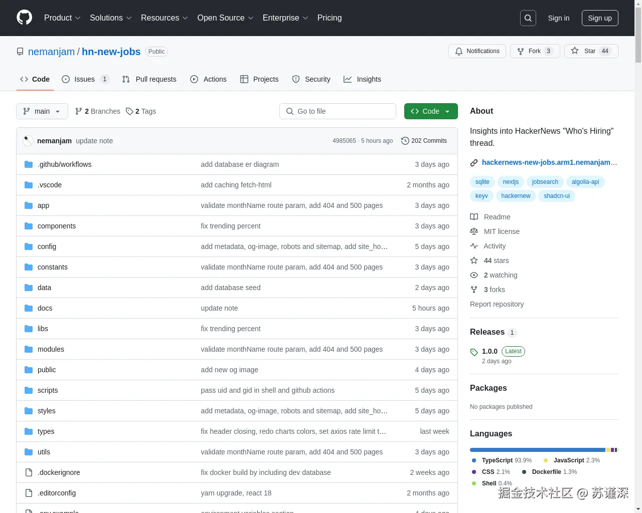Viewport: 642px width, 513px height.
Task: Click the link icon before the deployment URL
Action: (474, 162)
